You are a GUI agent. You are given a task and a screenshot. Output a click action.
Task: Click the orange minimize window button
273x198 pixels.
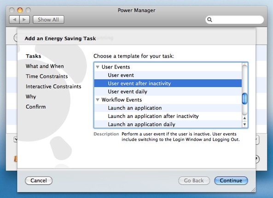(x=20, y=10)
